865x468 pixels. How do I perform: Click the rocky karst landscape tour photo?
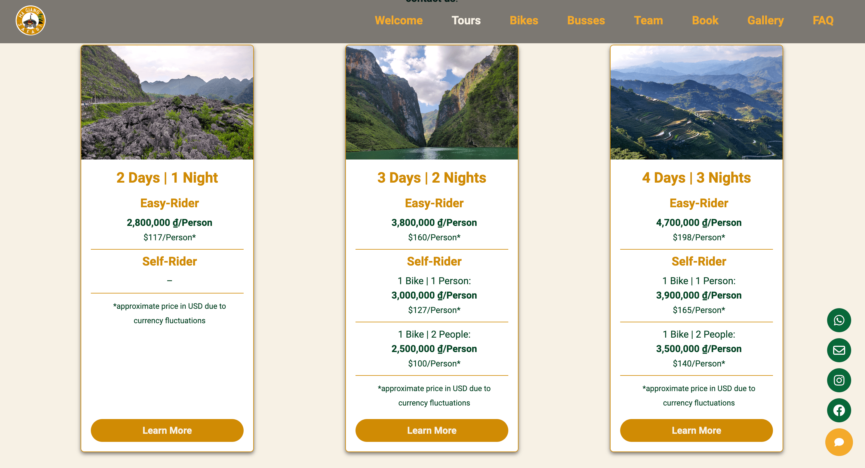(167, 102)
